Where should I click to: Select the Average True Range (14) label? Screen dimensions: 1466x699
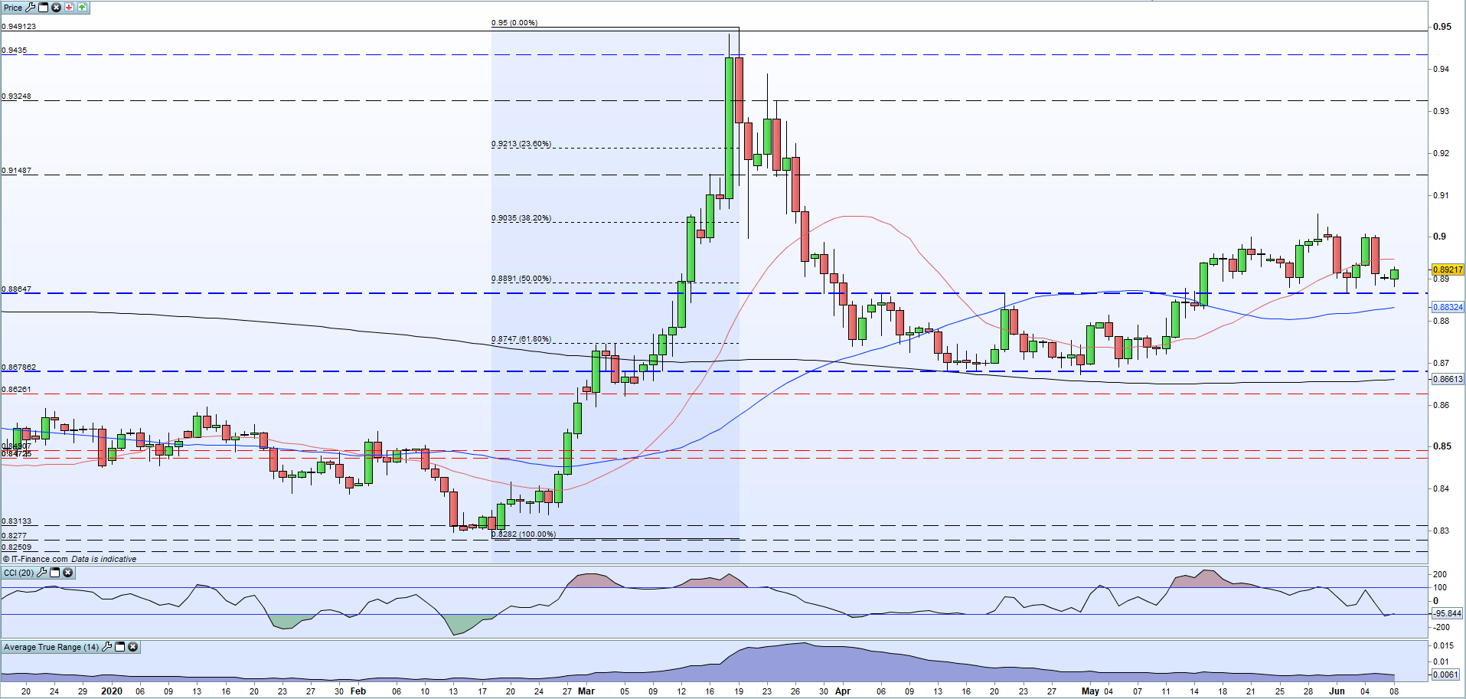tap(51, 647)
